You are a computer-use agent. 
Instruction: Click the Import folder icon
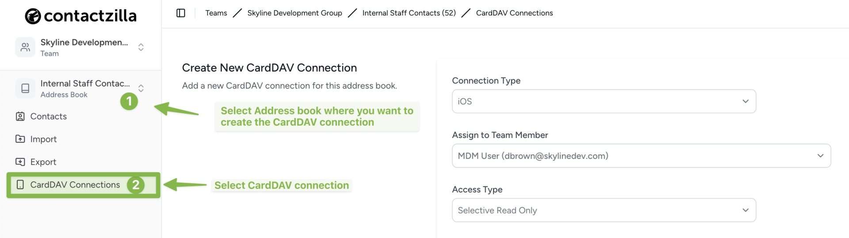click(x=20, y=139)
